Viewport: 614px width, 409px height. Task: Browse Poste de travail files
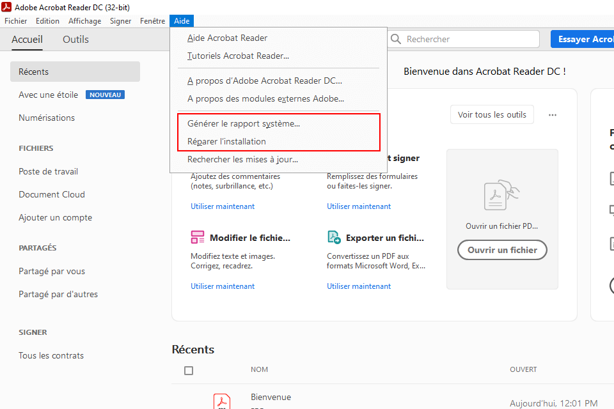(x=48, y=171)
